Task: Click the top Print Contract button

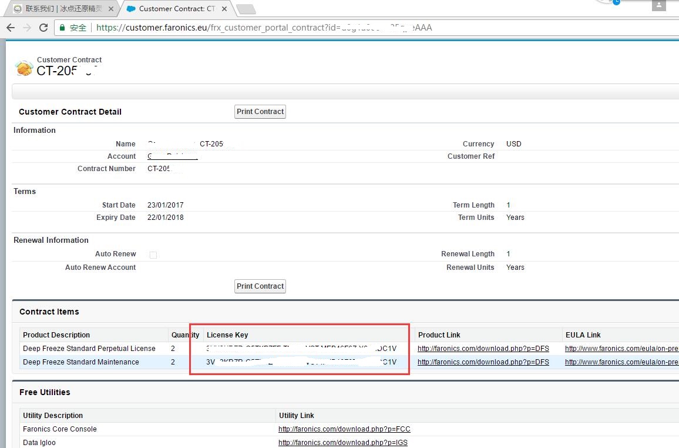Action: coord(260,112)
